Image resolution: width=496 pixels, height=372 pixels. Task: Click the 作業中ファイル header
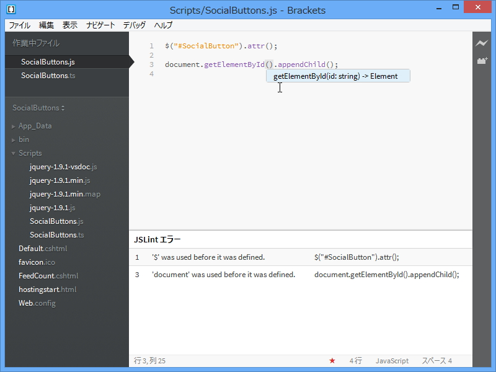pos(36,43)
